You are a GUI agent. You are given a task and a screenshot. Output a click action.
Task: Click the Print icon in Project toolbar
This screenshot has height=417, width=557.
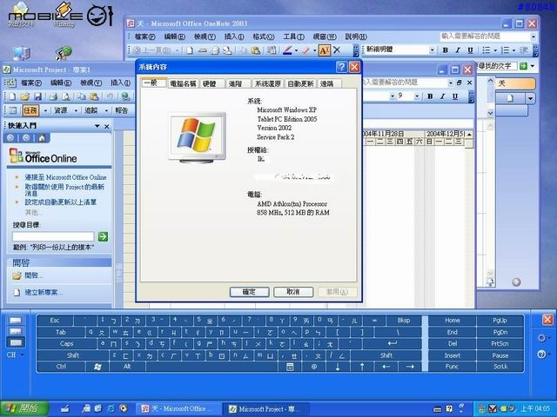53,96
